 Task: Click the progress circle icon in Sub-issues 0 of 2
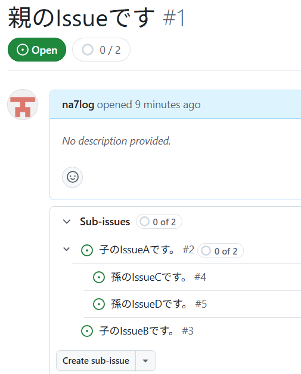(144, 222)
